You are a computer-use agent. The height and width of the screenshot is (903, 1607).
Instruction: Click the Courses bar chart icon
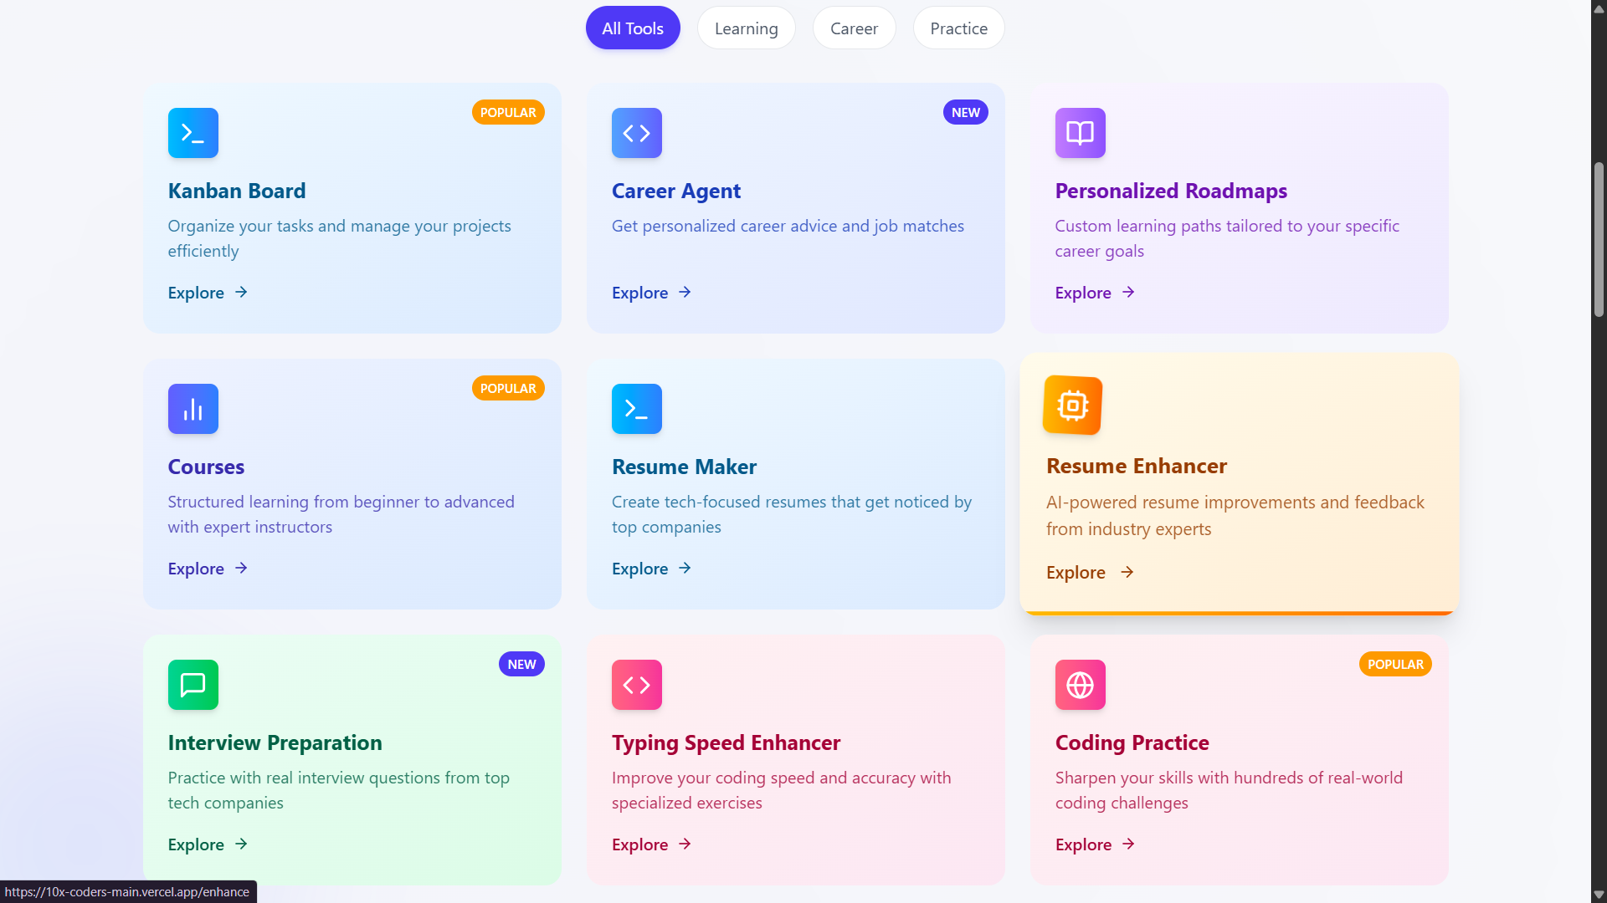(193, 409)
